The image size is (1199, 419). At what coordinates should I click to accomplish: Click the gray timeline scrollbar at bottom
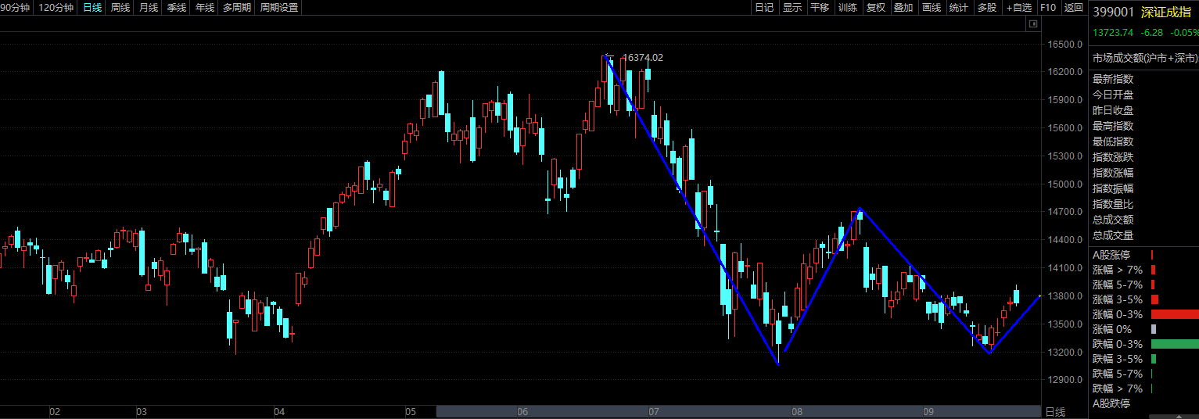[738, 411]
